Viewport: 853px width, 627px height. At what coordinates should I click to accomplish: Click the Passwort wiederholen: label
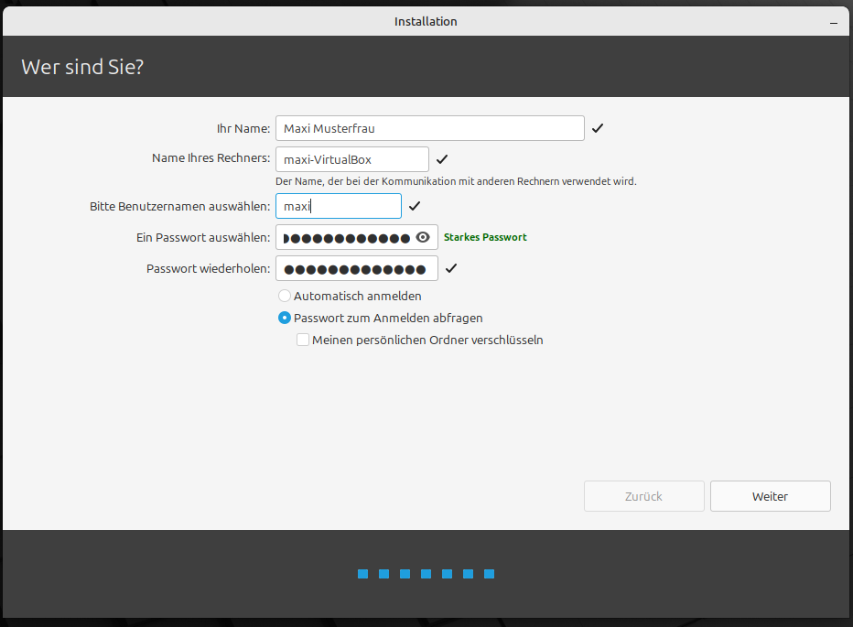(209, 269)
